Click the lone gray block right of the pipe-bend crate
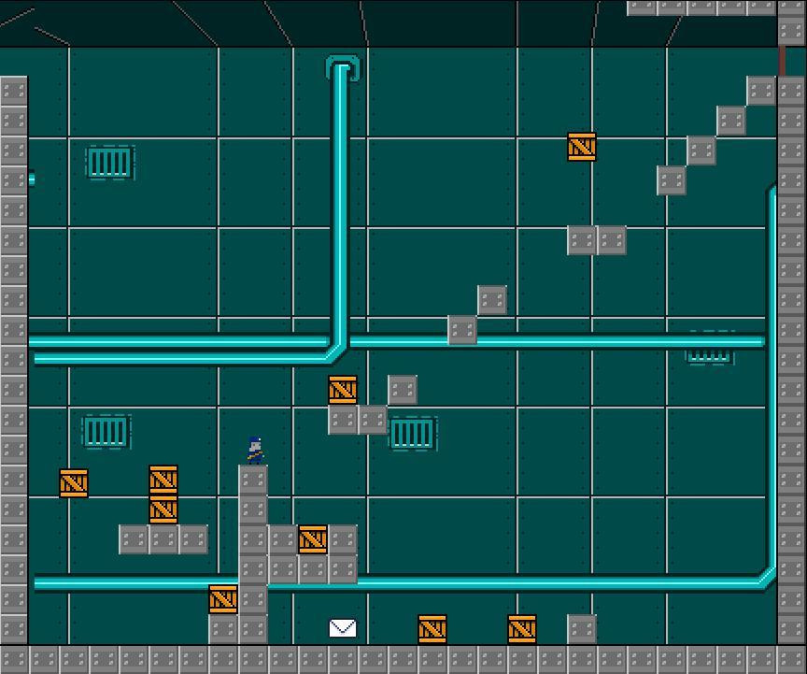Viewport: 807px width, 674px height. pyautogui.click(x=403, y=390)
